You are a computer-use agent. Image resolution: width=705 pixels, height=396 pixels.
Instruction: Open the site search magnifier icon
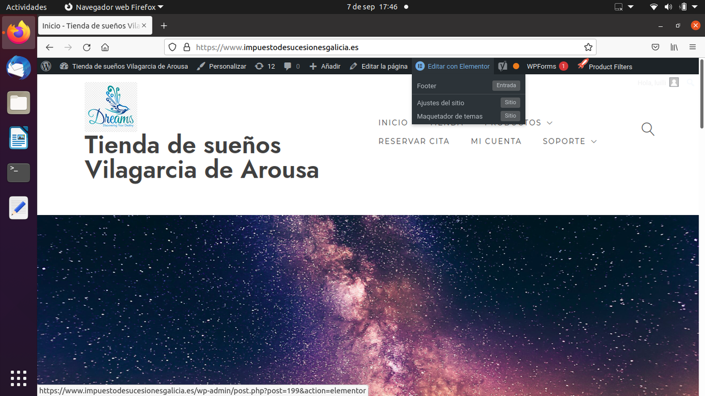[648, 129]
